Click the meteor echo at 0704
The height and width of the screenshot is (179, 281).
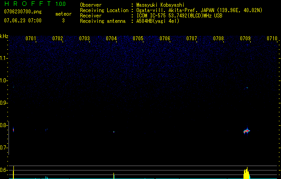pos(114,132)
